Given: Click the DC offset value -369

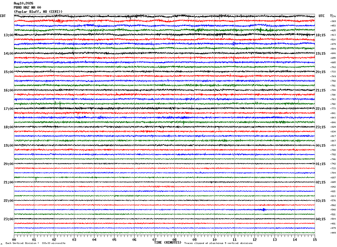Looking at the screenshot, I should (x=333, y=21).
